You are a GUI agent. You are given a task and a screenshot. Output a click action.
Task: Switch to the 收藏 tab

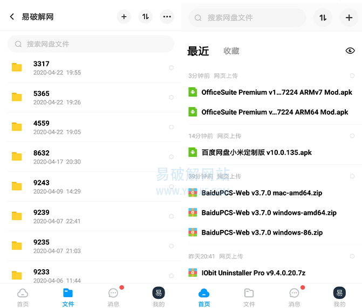click(x=231, y=51)
